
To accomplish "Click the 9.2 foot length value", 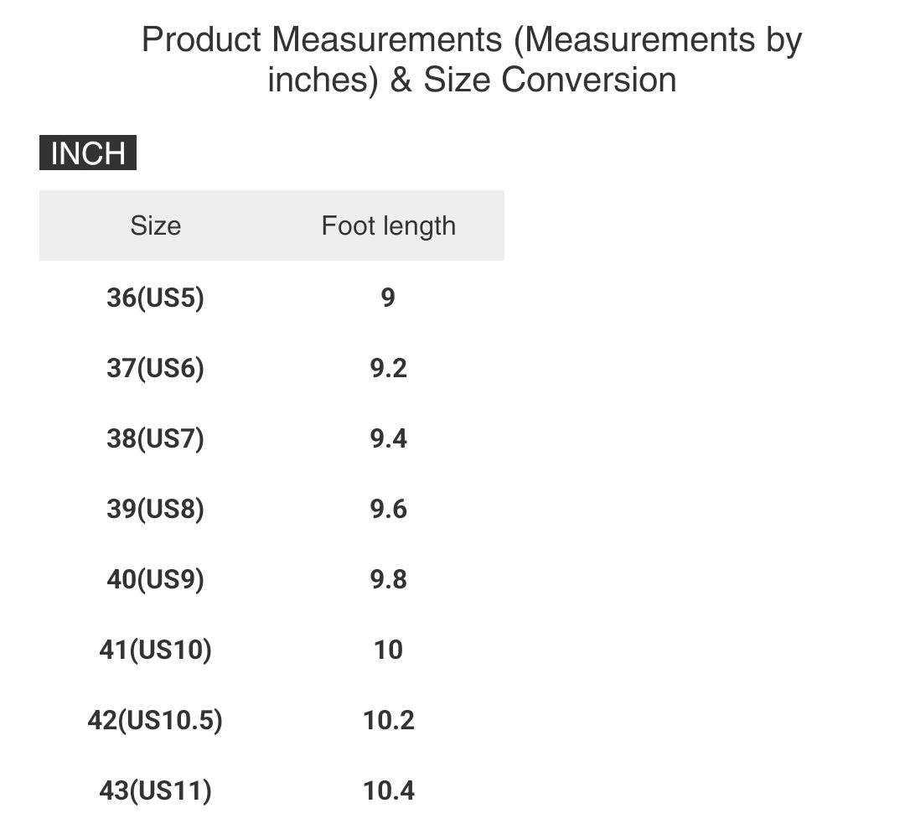I will pyautogui.click(x=388, y=368).
